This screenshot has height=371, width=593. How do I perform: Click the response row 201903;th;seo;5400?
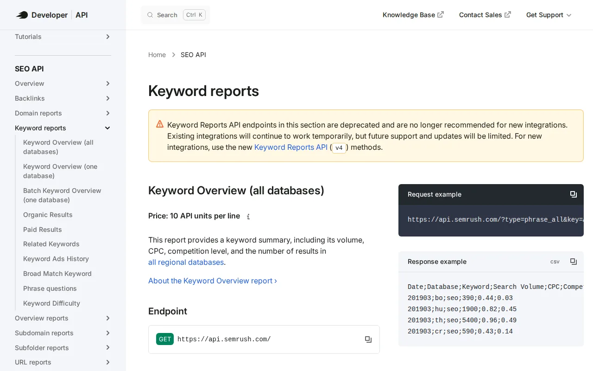coord(462,320)
